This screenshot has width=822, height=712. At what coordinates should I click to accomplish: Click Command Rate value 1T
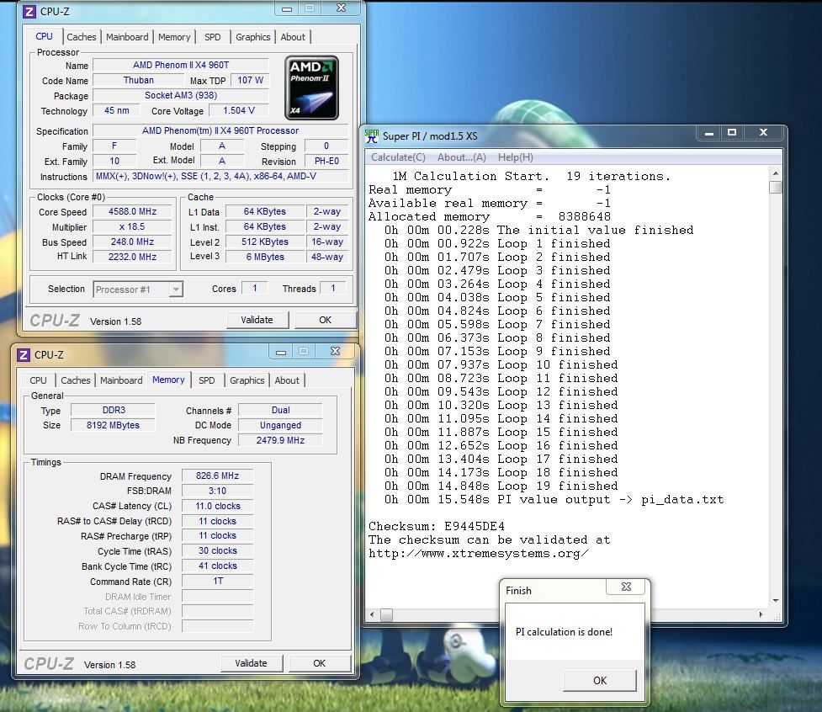[x=218, y=582]
